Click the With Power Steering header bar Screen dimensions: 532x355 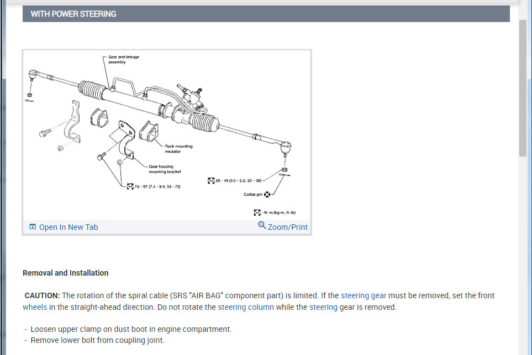(x=266, y=14)
